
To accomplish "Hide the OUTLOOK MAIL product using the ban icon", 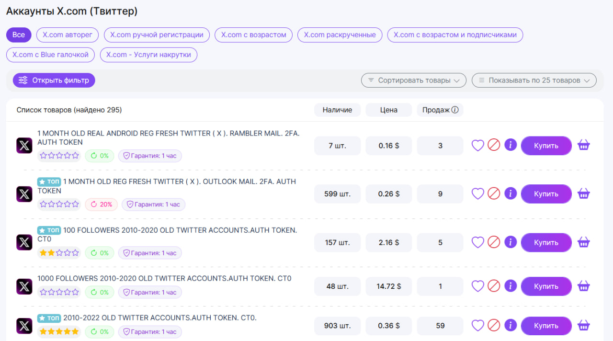I will [x=494, y=193].
